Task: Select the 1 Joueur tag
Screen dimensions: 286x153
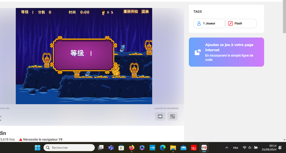Action: (209, 23)
